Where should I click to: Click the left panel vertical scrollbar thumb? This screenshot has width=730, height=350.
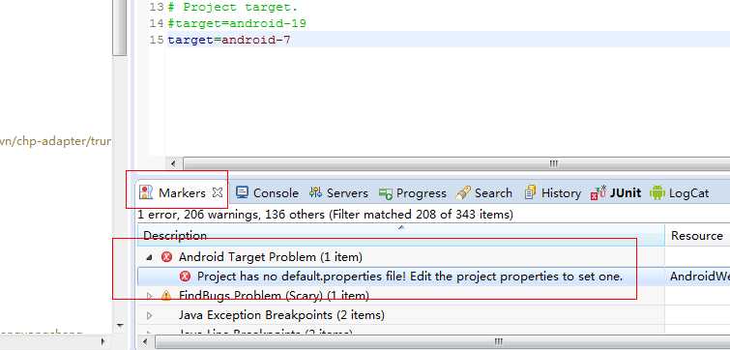[x=120, y=28]
